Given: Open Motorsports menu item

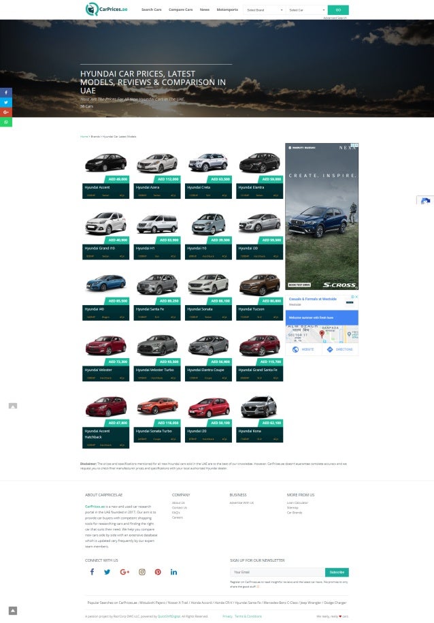Looking at the screenshot, I should (227, 10).
